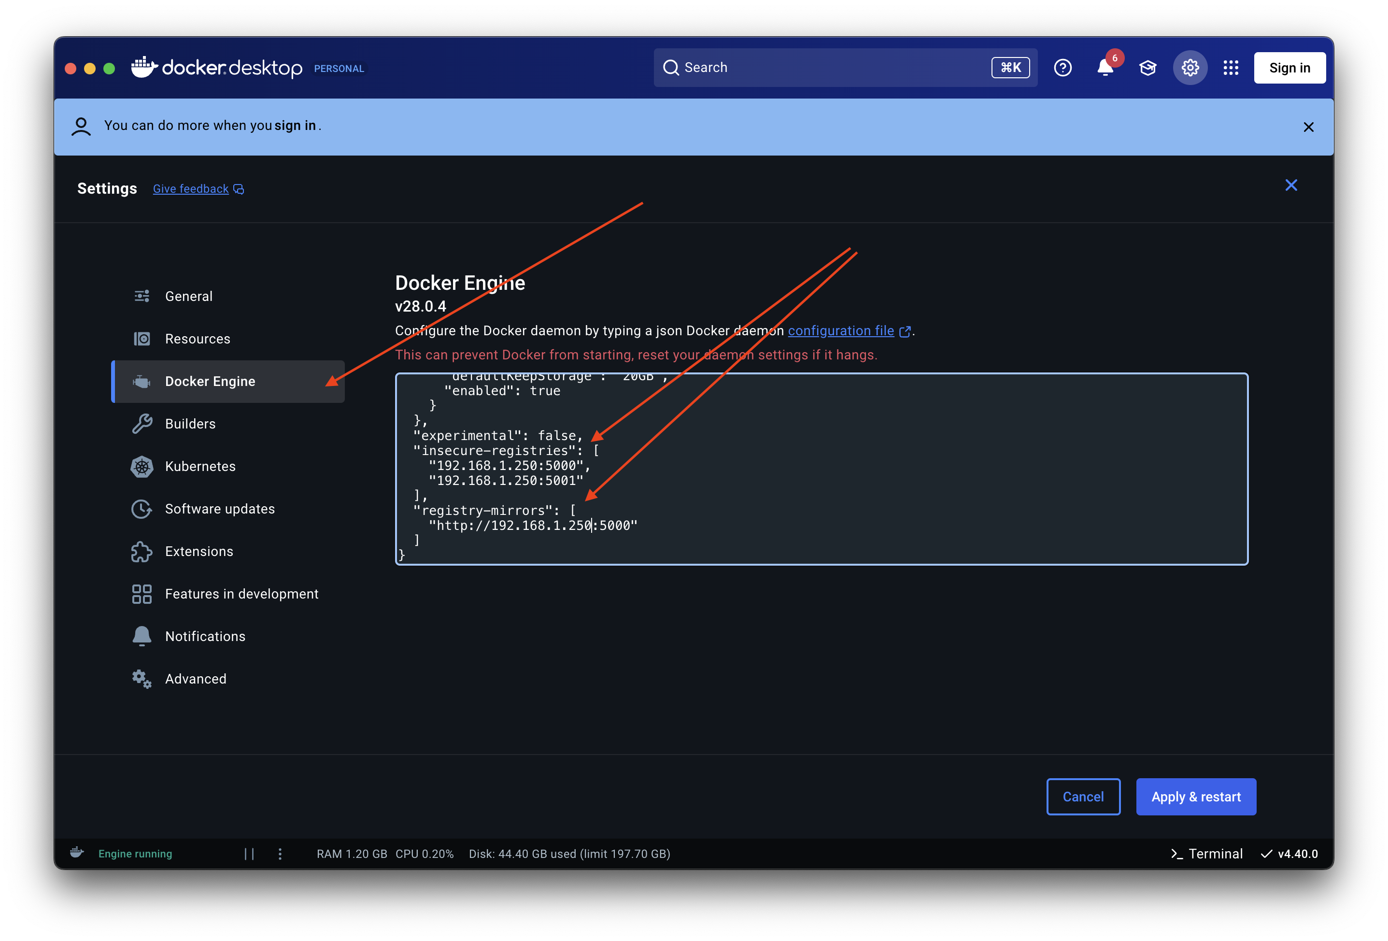Click the Sign in button
This screenshot has height=941, width=1388.
tap(1289, 68)
